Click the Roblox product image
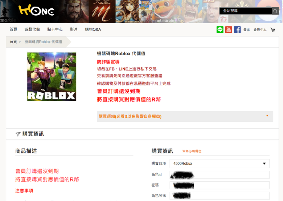The width and height of the screenshot is (283, 201). coord(52,77)
